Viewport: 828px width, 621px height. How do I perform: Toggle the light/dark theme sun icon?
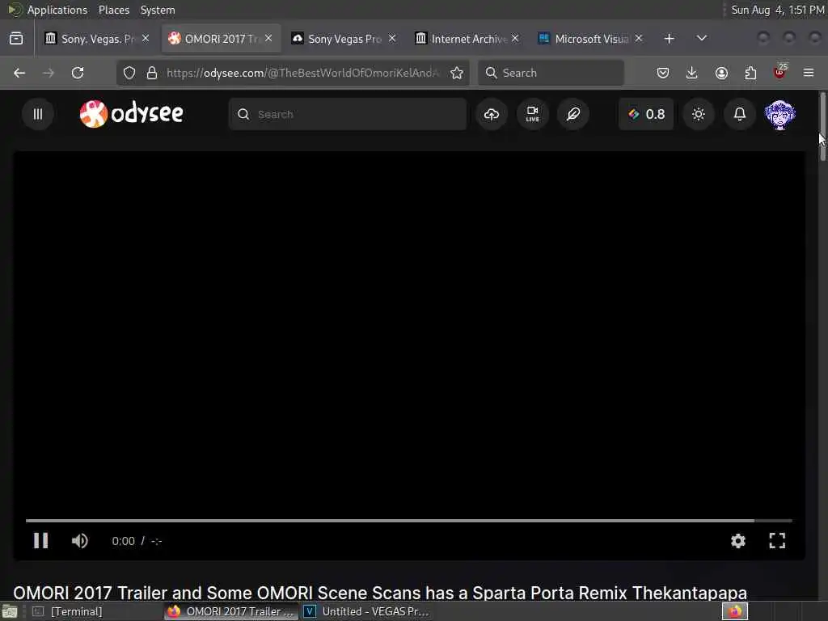tap(699, 114)
